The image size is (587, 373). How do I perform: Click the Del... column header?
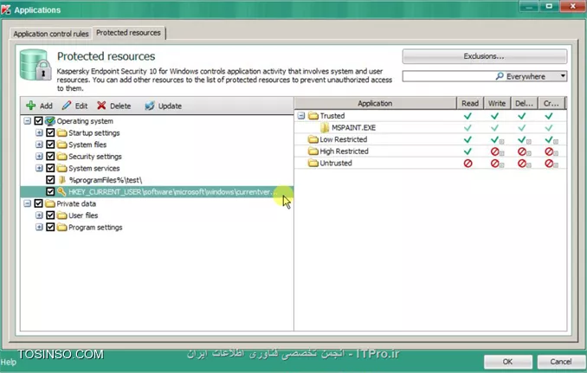pyautogui.click(x=524, y=103)
